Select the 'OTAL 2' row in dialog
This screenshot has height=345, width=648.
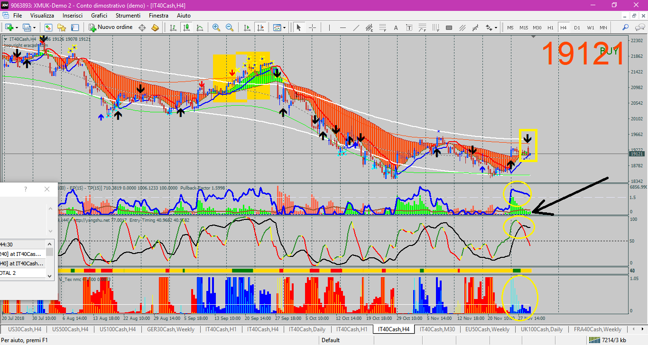pyautogui.click(x=23, y=273)
